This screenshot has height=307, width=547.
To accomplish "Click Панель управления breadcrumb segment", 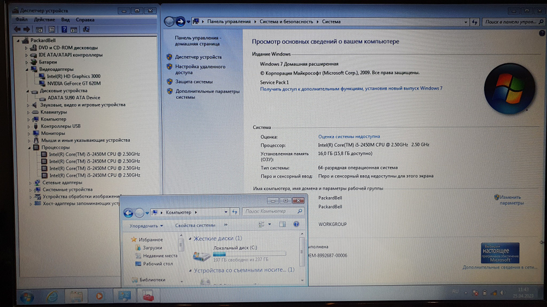I will 229,22.
